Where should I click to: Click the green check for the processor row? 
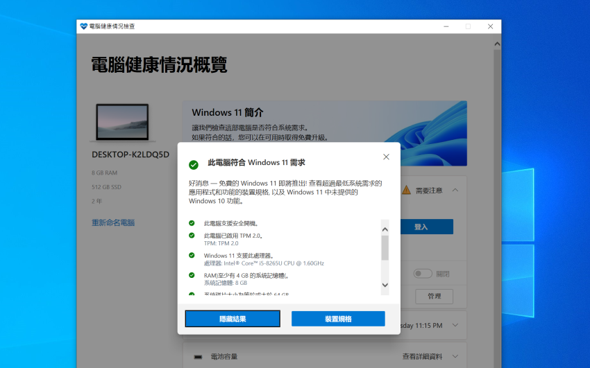(192, 255)
